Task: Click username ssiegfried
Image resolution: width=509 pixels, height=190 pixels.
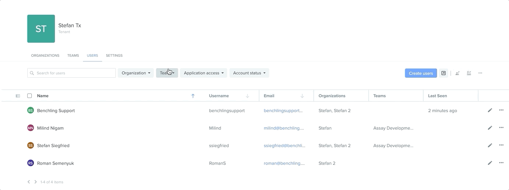Action: pos(219,145)
